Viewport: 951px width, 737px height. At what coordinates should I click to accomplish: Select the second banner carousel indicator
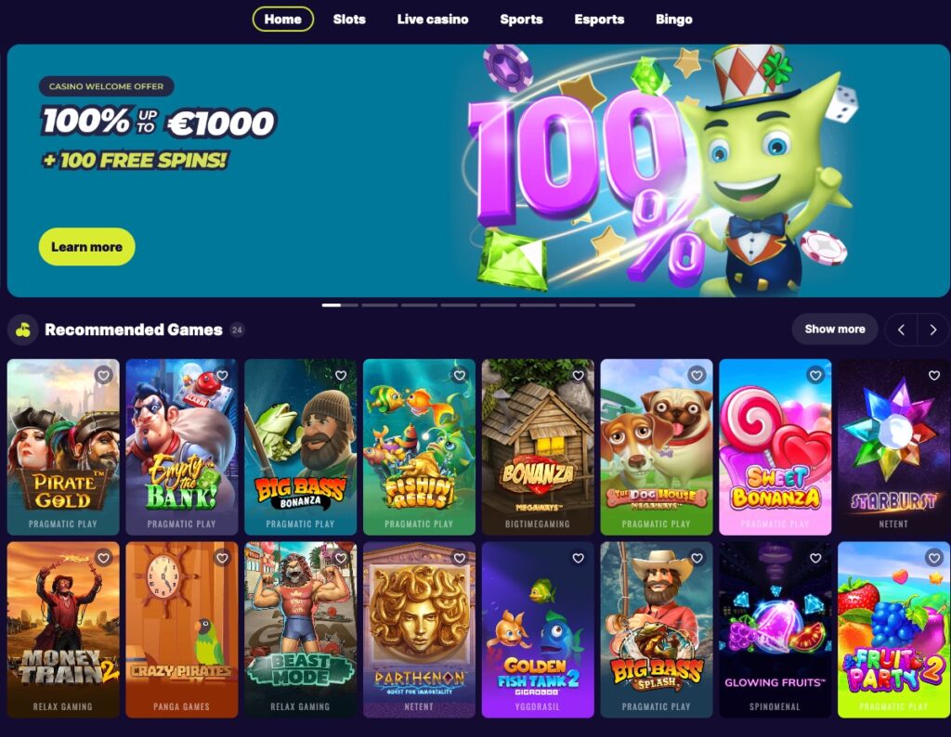pos(379,305)
